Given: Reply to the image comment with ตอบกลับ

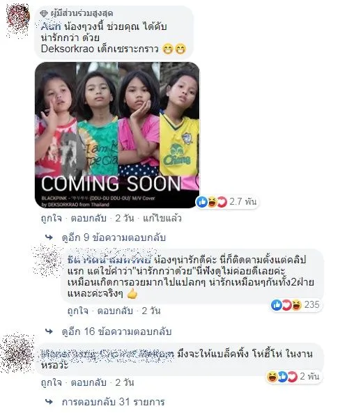Looking at the screenshot, I should point(88,219).
